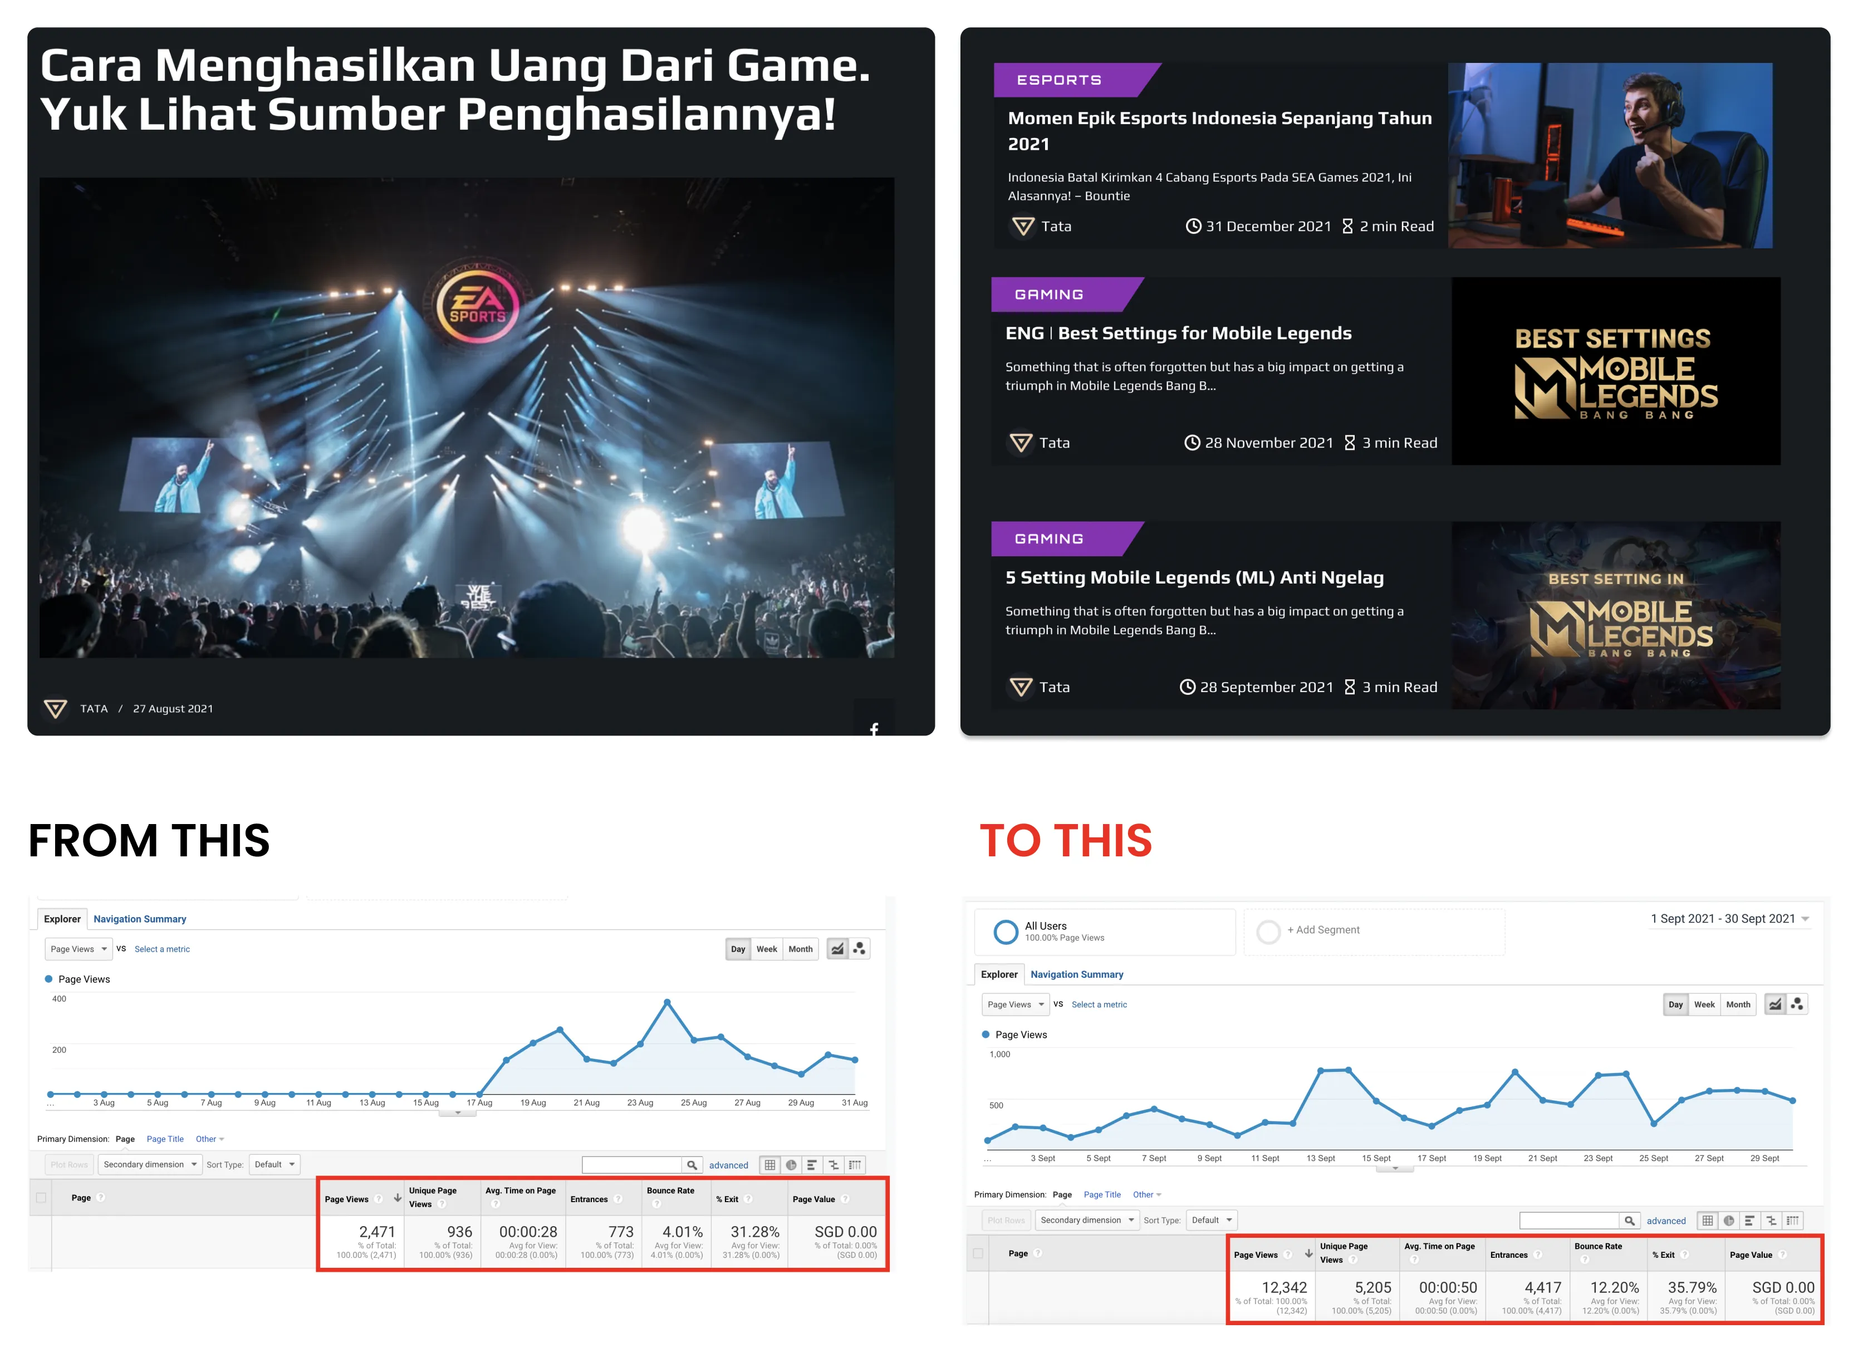
Task: Select pie chart view in September table toolbar
Action: click(x=1729, y=1220)
